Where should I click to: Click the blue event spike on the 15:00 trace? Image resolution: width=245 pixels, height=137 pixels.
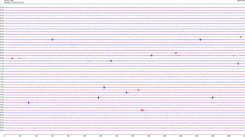pos(104,88)
